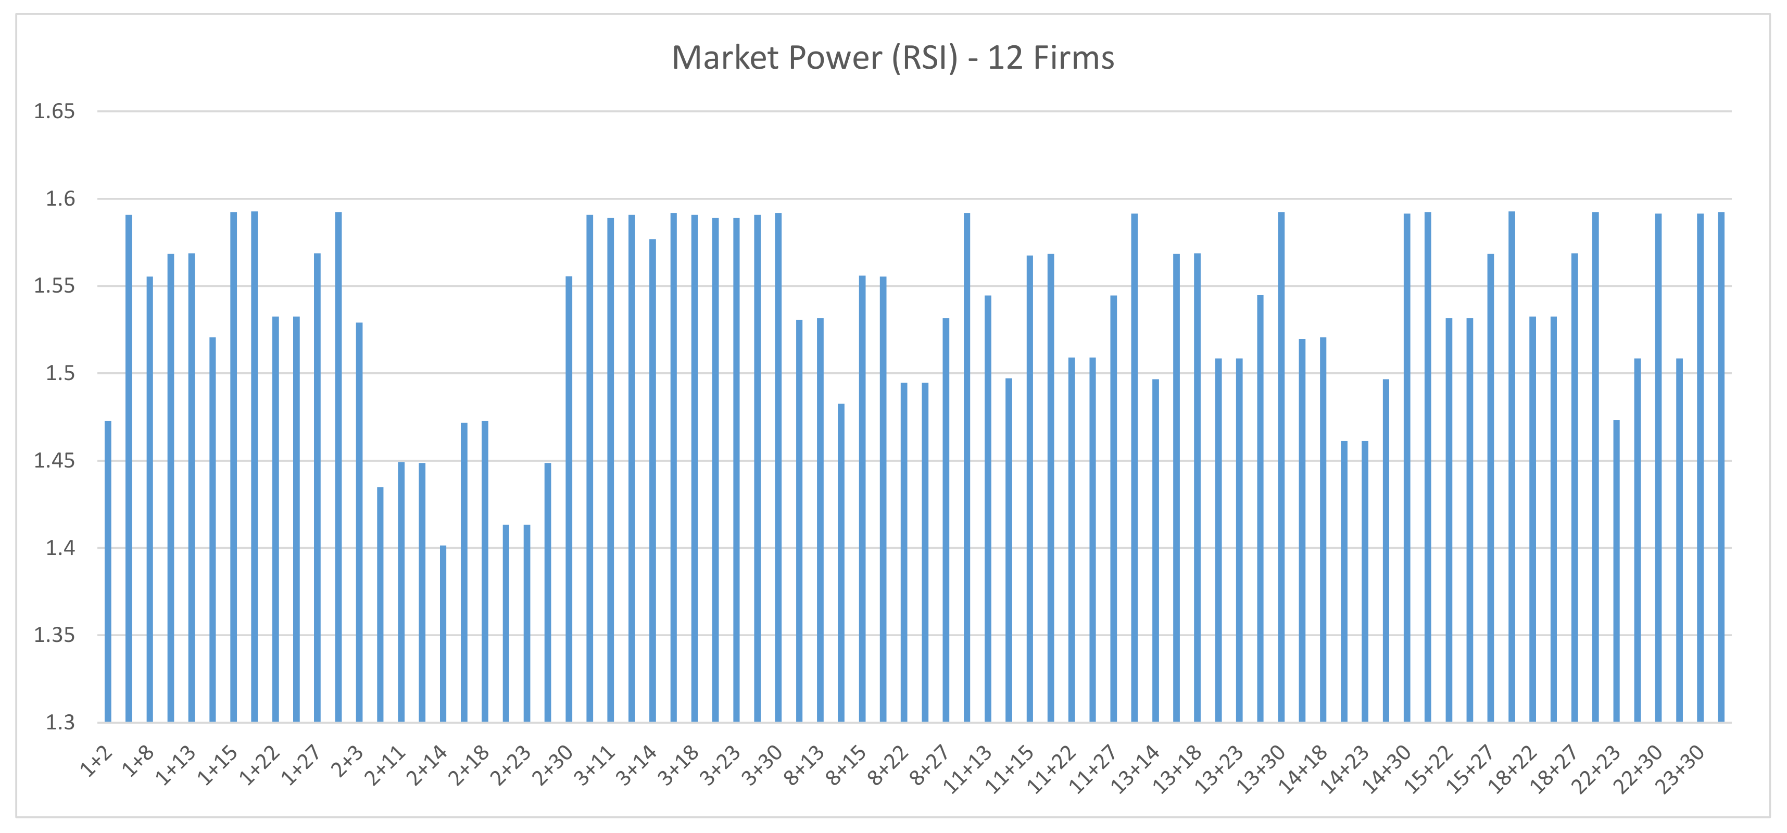Click the 1.3 y-axis label

click(60, 722)
